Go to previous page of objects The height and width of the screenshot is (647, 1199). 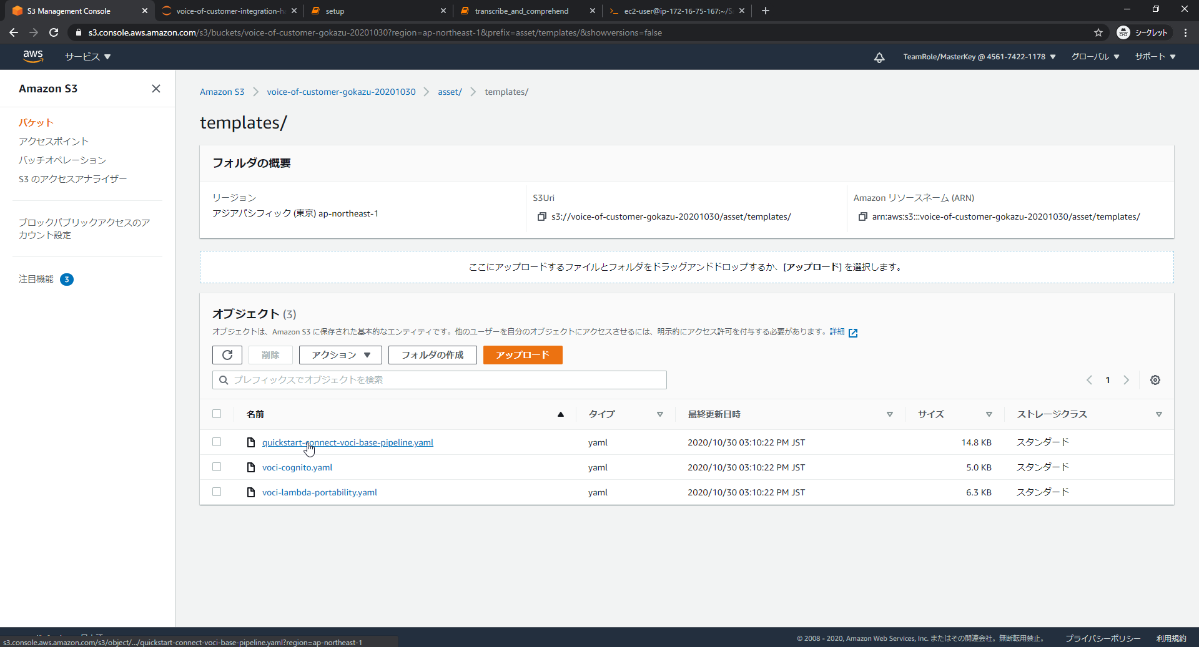pyautogui.click(x=1089, y=380)
